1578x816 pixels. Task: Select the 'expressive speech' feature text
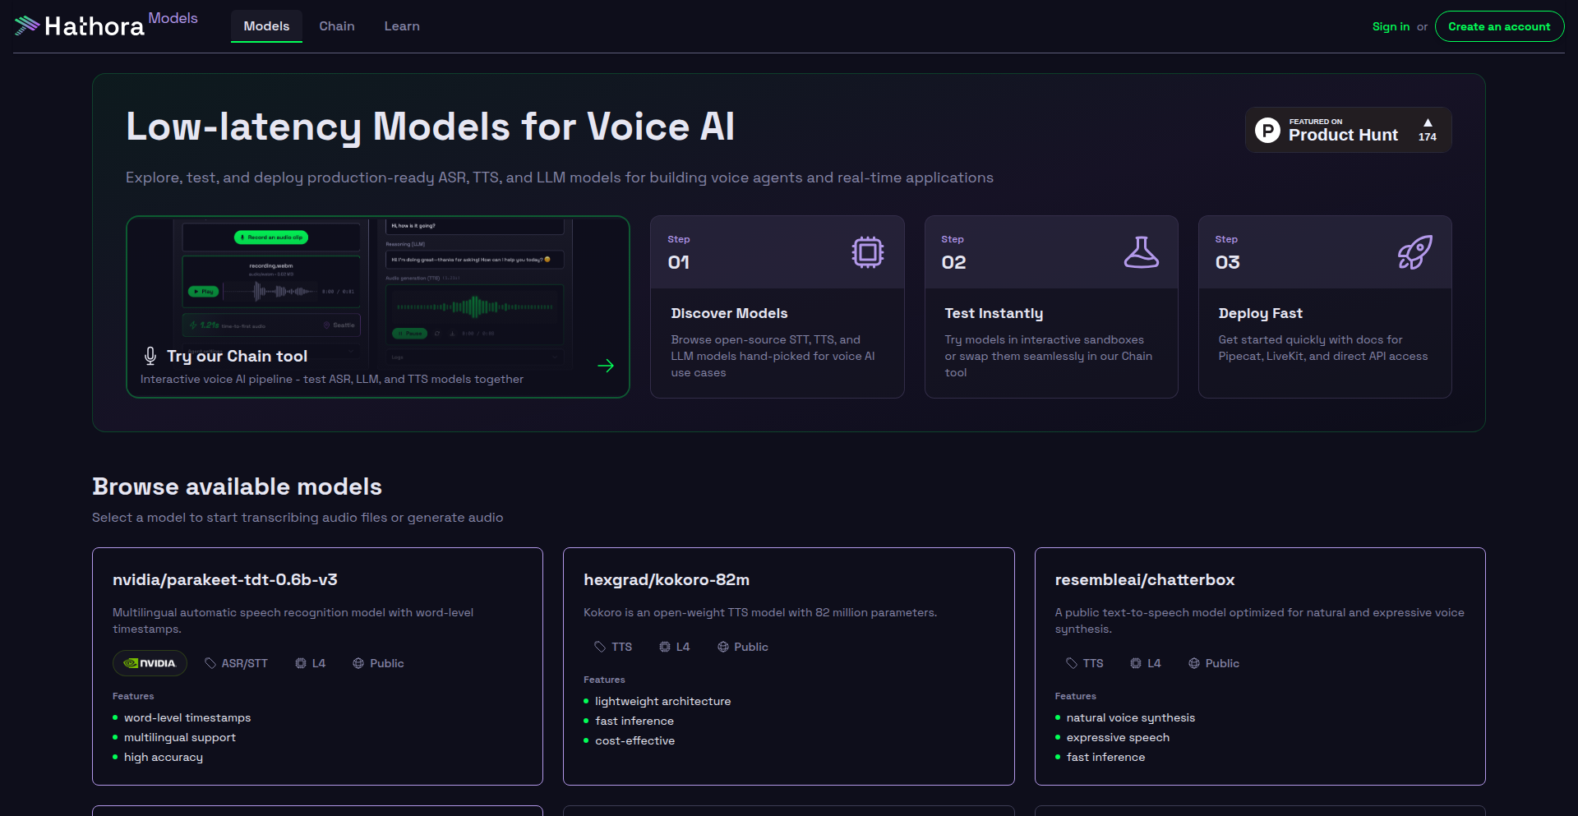pos(1118,737)
